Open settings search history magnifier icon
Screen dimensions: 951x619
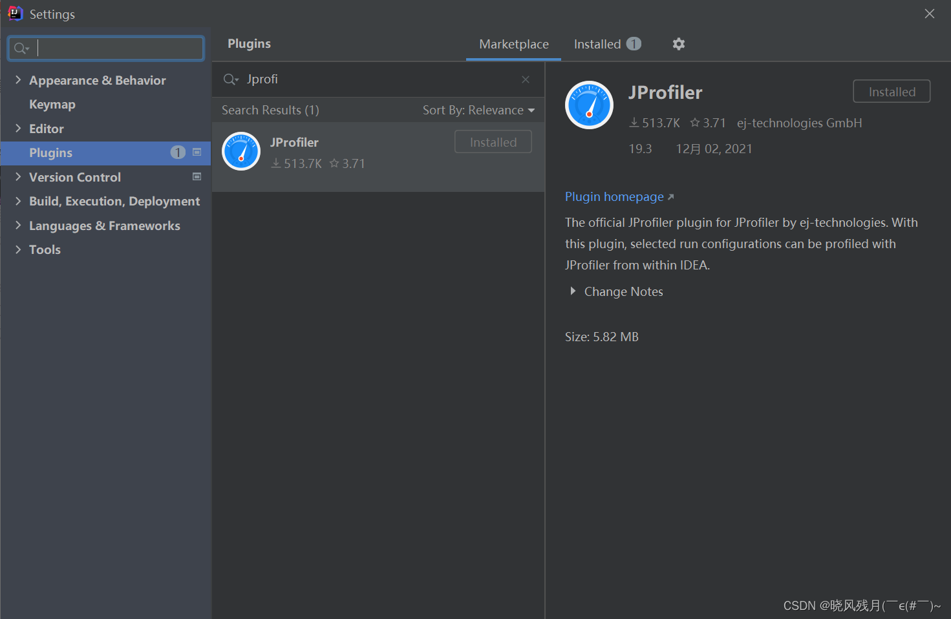click(x=21, y=48)
